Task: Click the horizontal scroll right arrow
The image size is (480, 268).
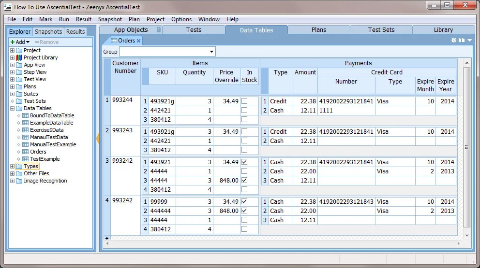Action: [x=458, y=243]
